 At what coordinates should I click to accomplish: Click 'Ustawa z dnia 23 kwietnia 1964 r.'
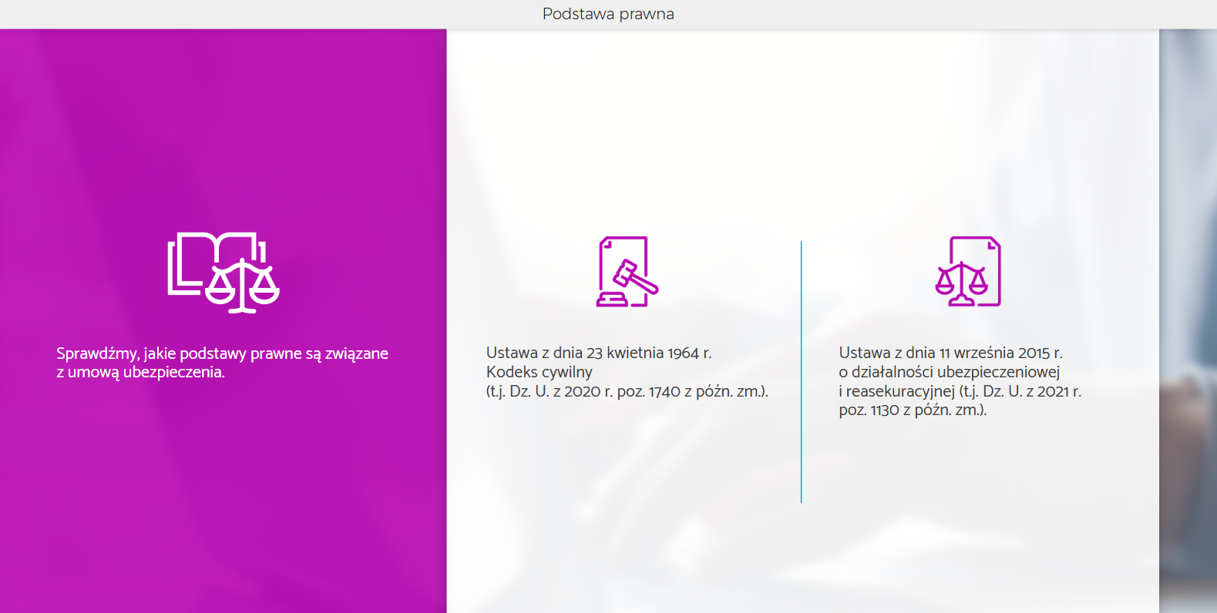coord(599,353)
